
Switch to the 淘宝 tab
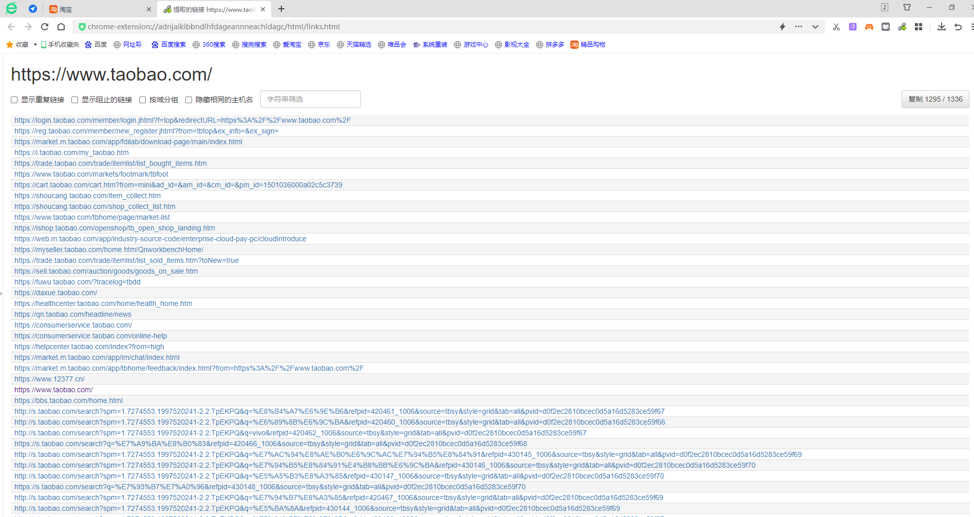(x=100, y=9)
